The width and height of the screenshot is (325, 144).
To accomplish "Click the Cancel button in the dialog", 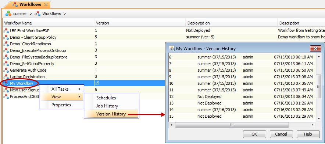I will [281, 134].
